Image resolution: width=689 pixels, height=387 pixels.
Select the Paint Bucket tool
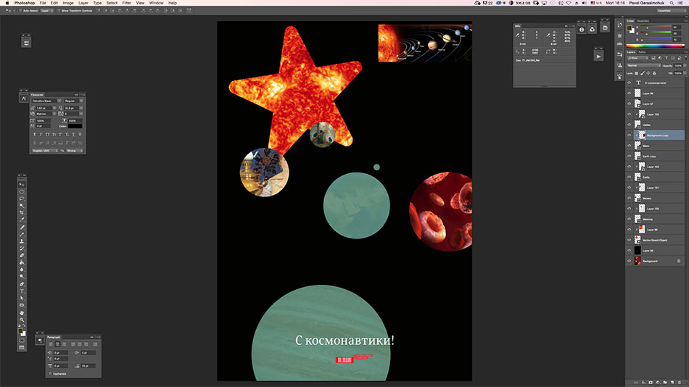[x=22, y=262]
